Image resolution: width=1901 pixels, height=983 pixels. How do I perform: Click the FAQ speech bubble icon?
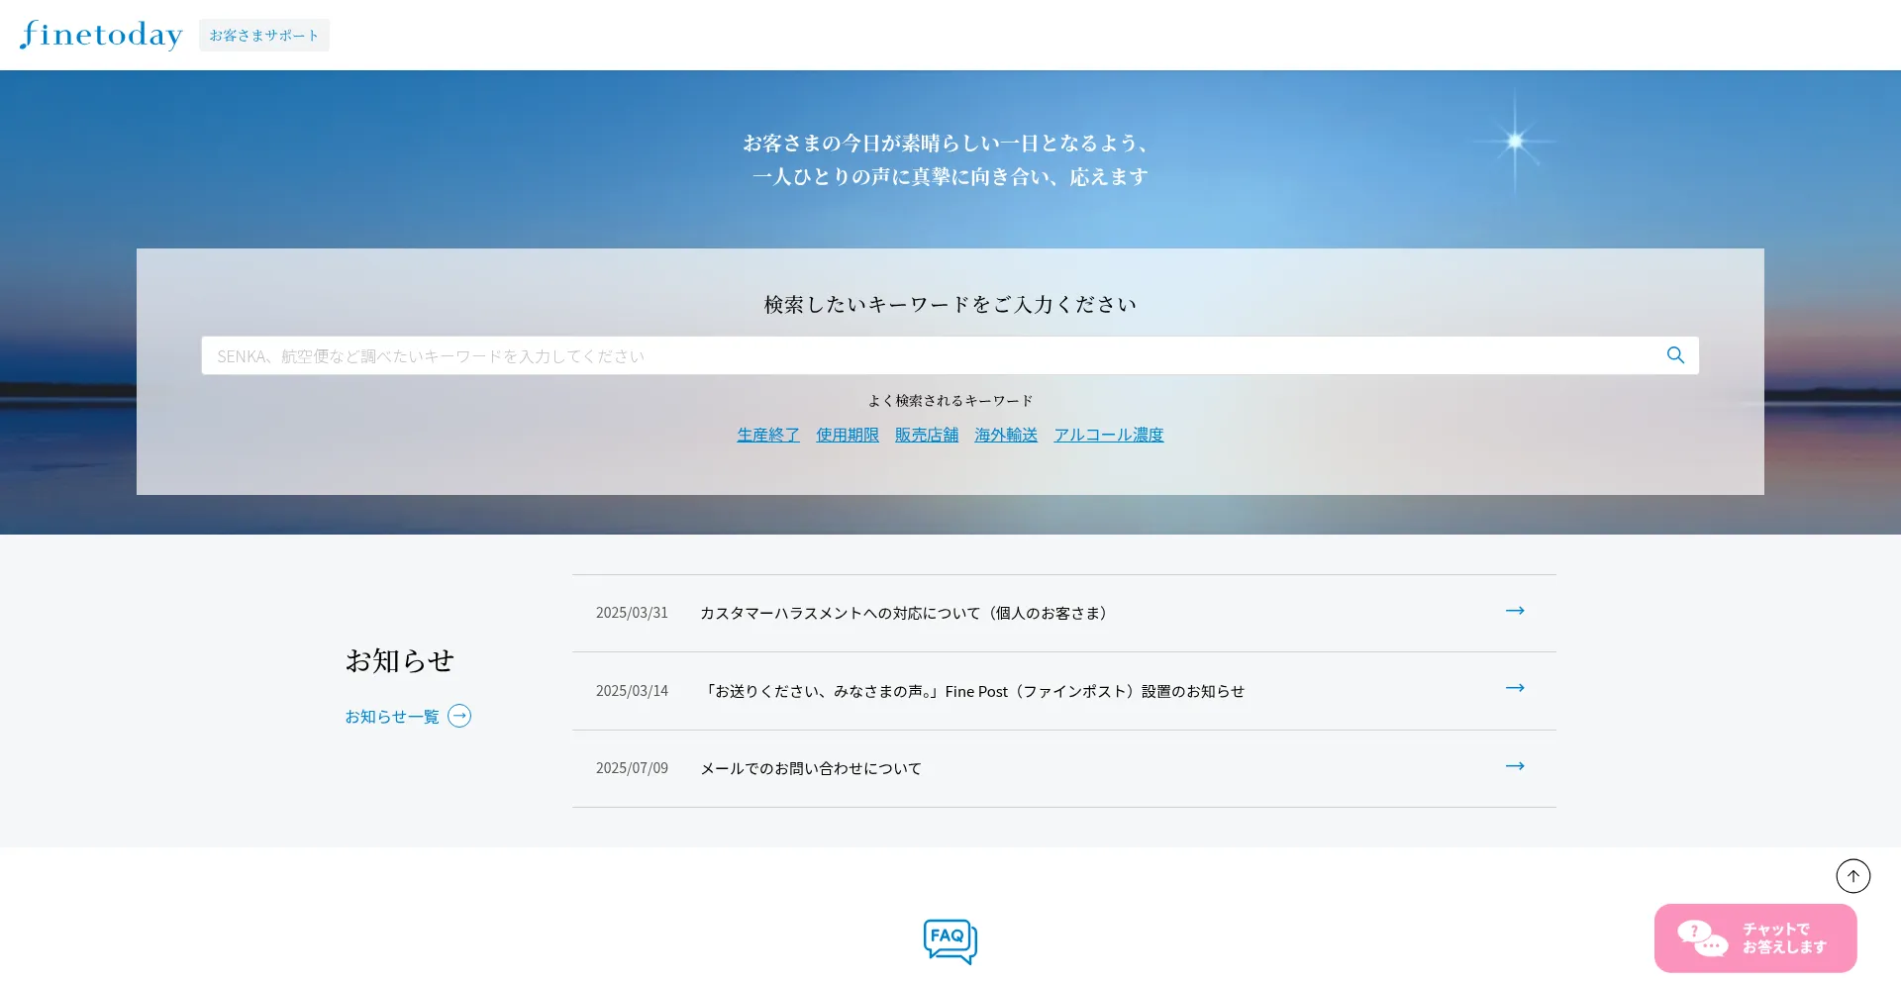coord(950,940)
